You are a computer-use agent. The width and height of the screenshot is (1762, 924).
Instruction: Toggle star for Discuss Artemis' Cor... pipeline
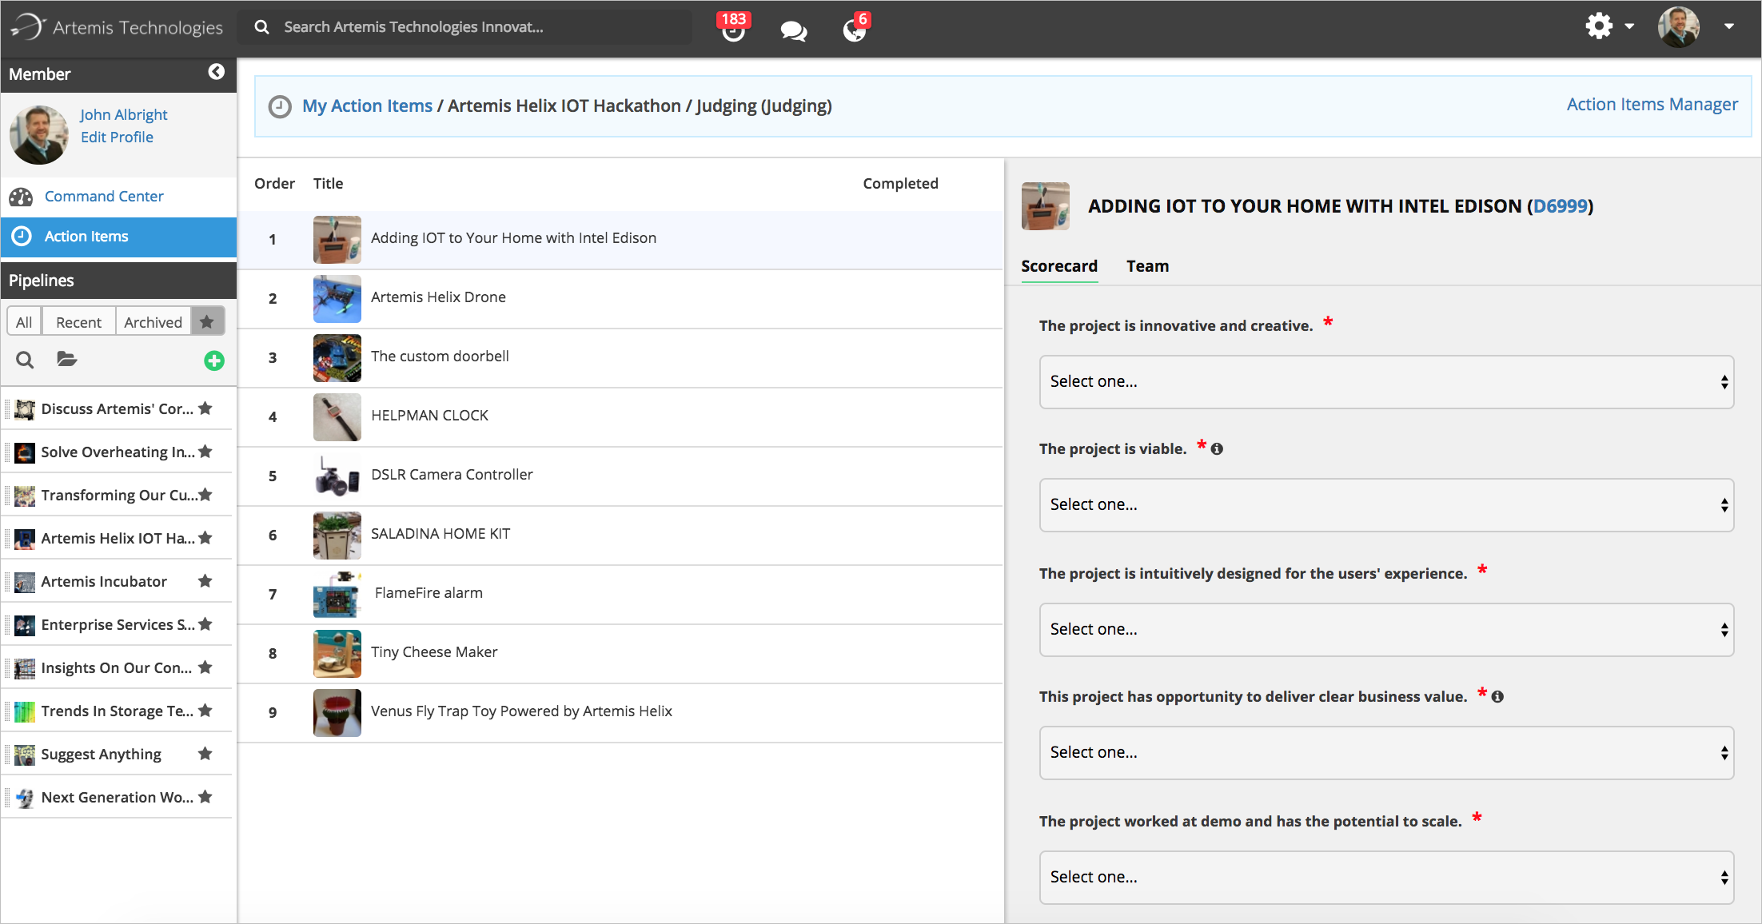[x=205, y=408]
